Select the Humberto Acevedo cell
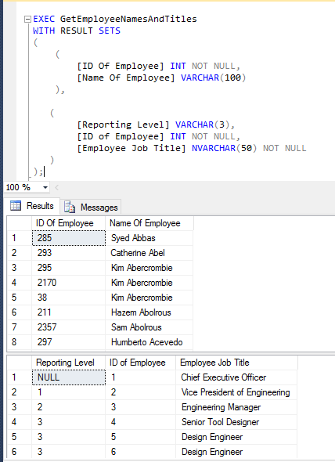Viewport: 335px width, 462px height. [x=149, y=342]
